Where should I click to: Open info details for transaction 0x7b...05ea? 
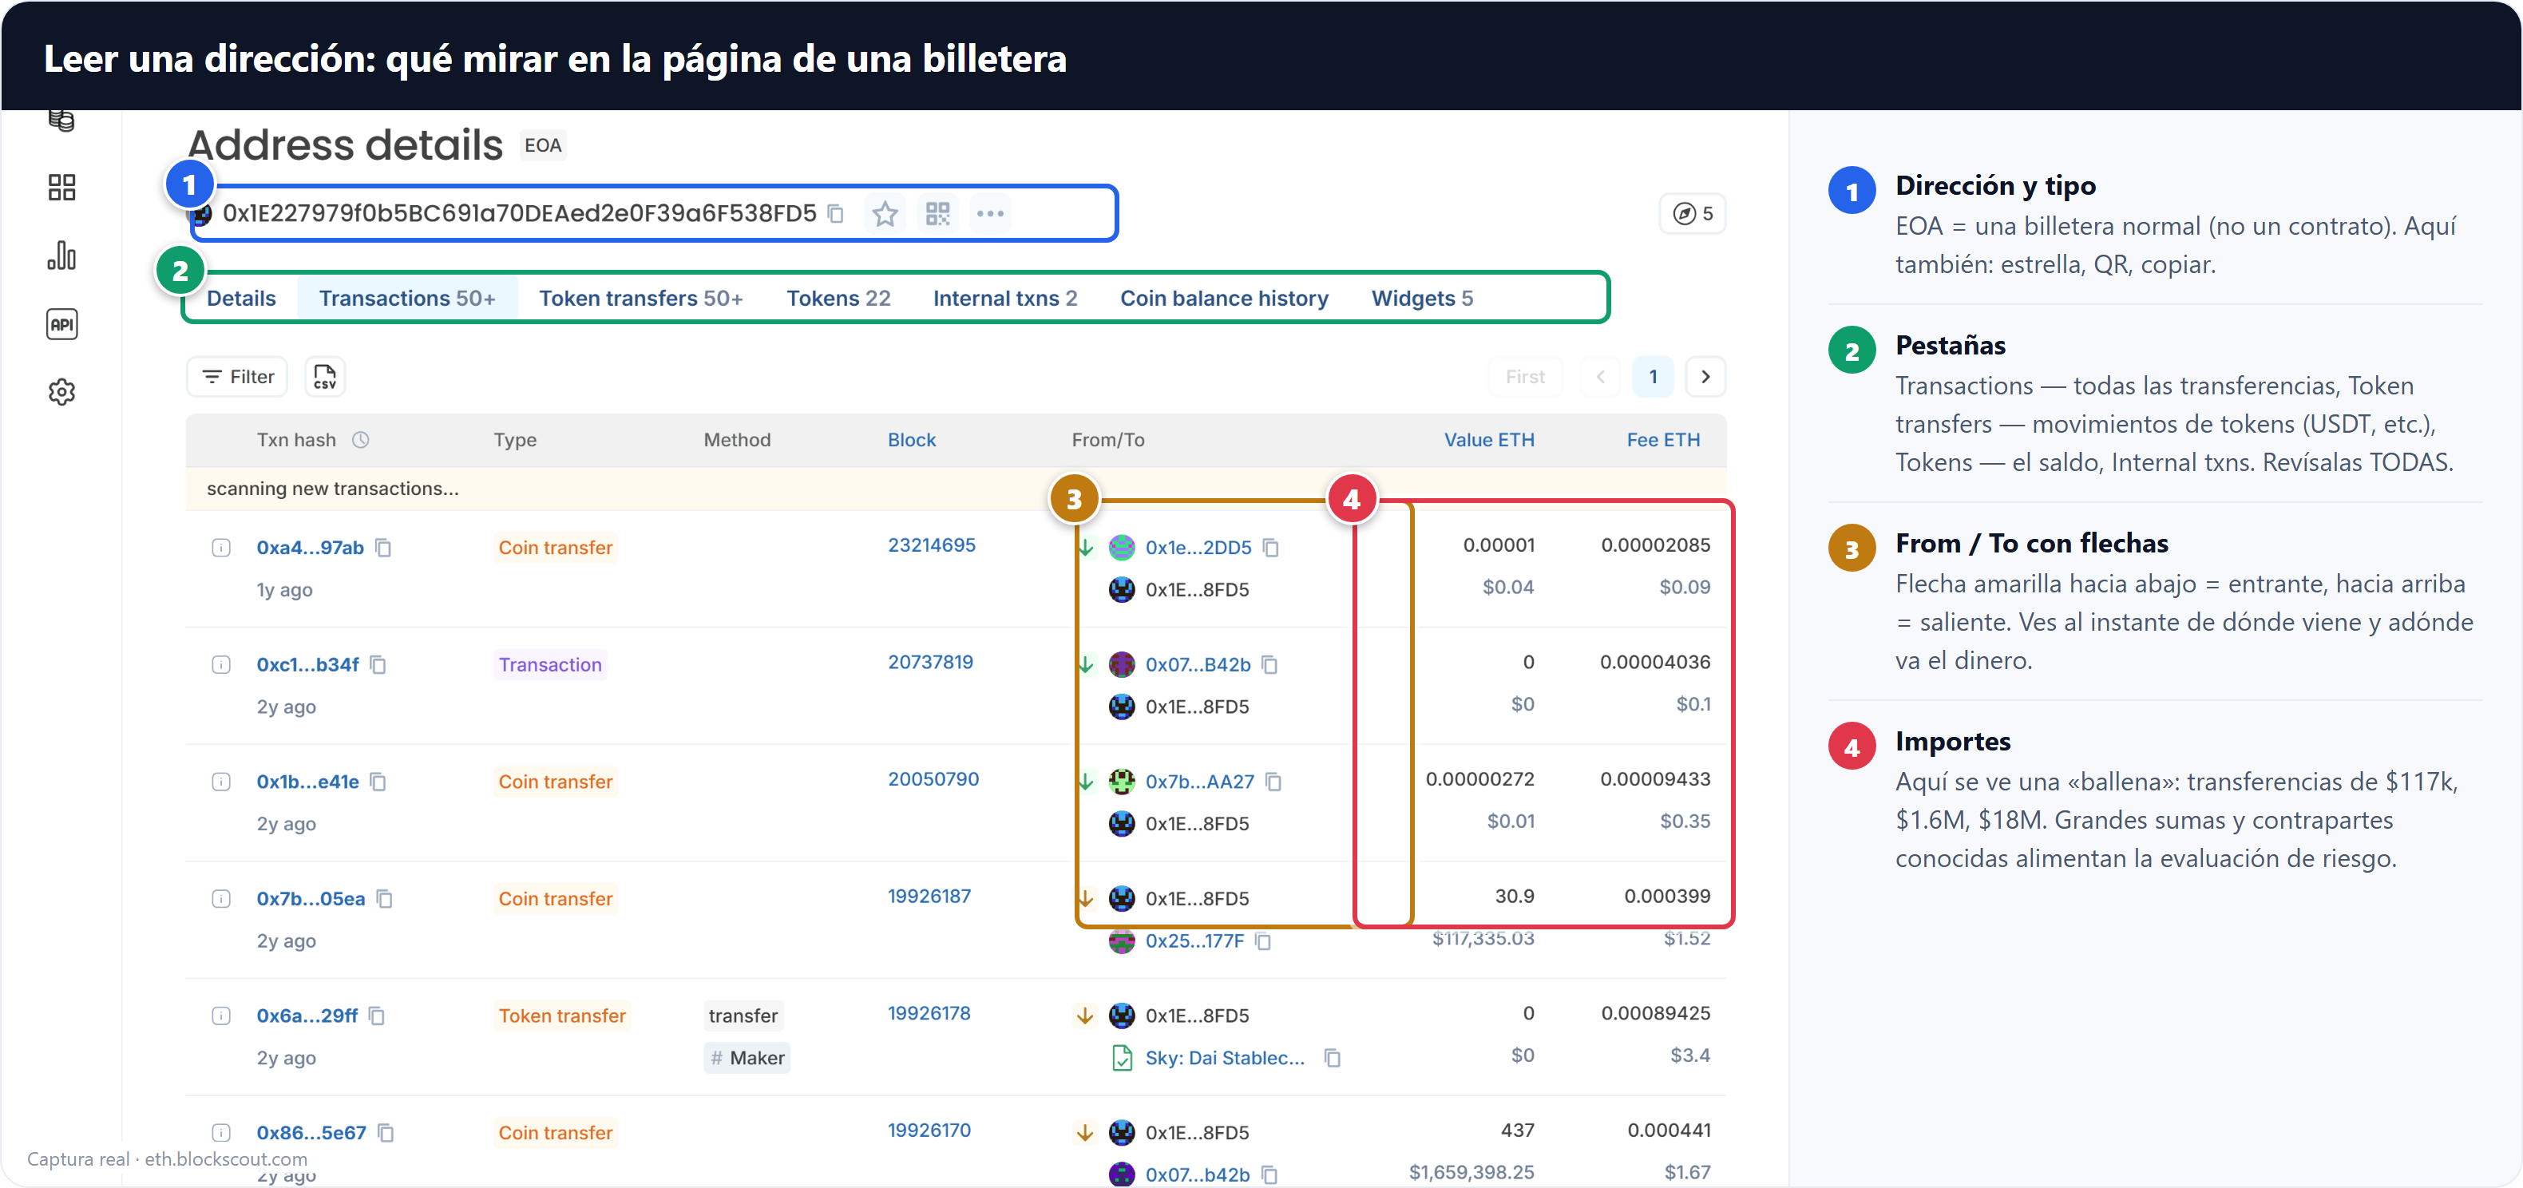[x=221, y=899]
